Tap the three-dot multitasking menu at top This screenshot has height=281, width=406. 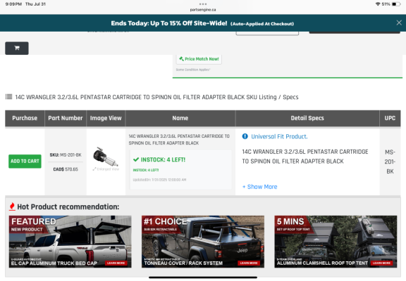(203, 4)
